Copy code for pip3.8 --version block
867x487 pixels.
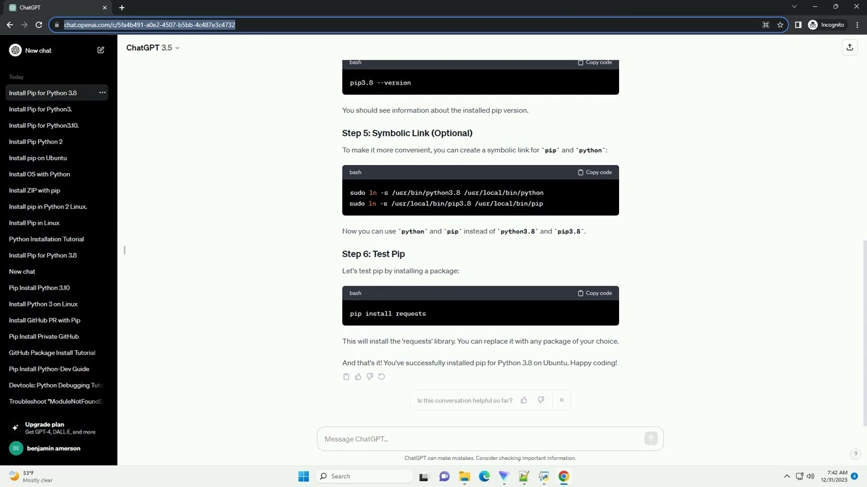click(x=595, y=62)
